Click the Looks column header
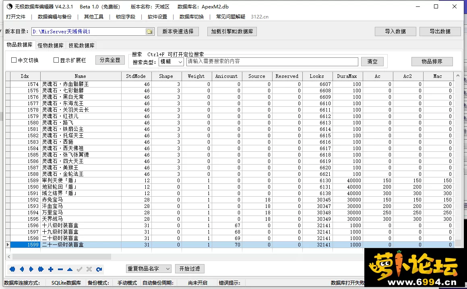Viewport: 467px width, 289px height. [x=317, y=76]
